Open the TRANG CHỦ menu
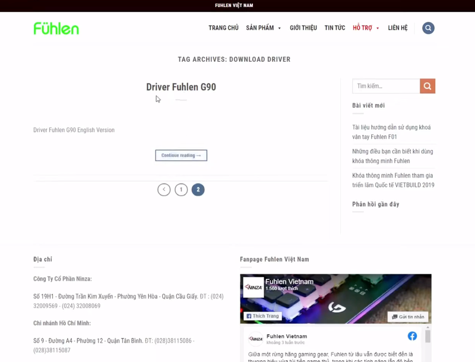The image size is (475, 362). click(x=224, y=28)
